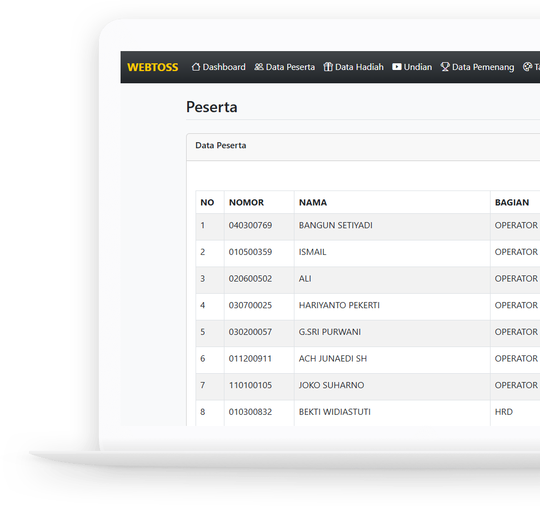Sort by the NOMOR column header
The height and width of the screenshot is (507, 540).
(246, 203)
